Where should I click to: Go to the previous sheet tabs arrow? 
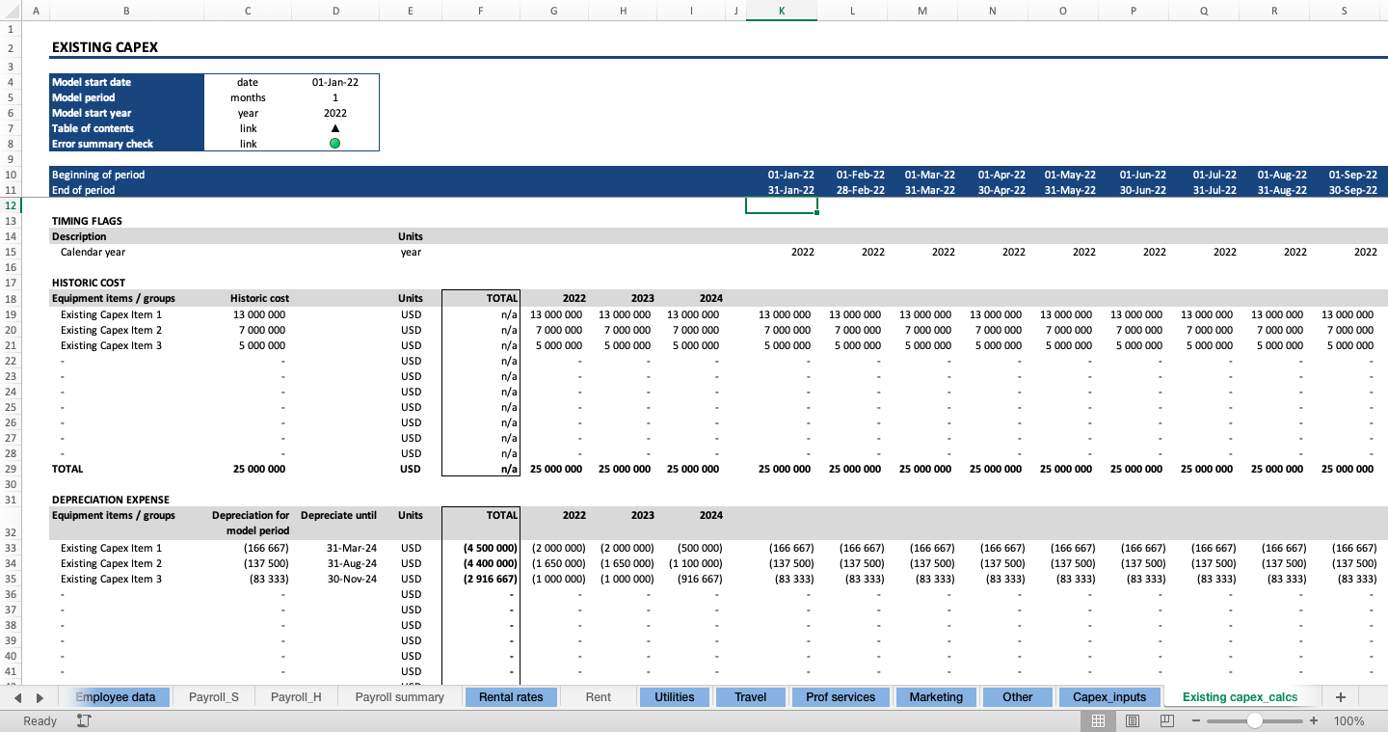pos(17,697)
